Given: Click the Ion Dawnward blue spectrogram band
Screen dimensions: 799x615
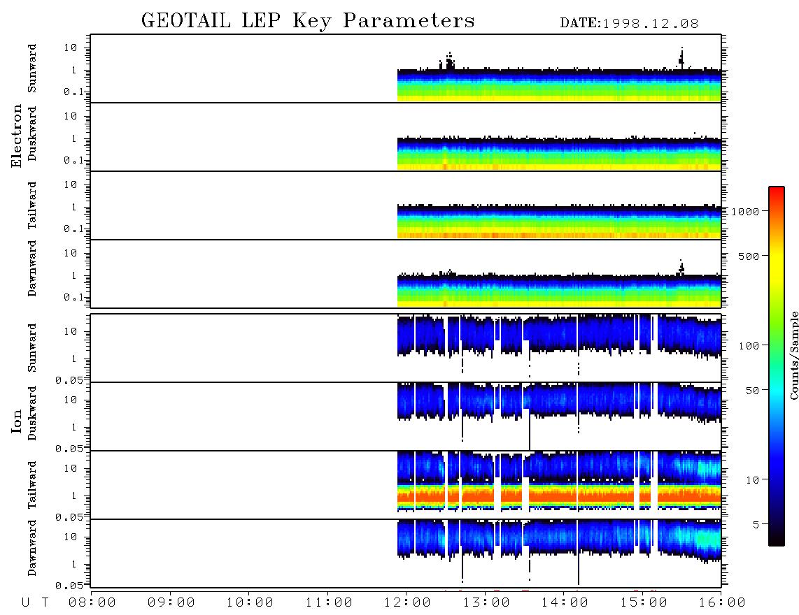Looking at the screenshot, I should (x=559, y=537).
